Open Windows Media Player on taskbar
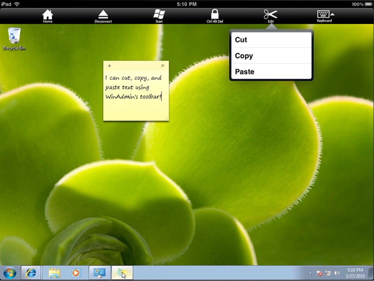The image size is (374, 281). point(76,273)
